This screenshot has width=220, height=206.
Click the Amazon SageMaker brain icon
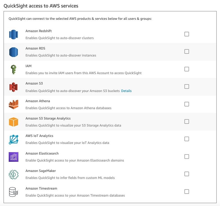pyautogui.click(x=13, y=174)
